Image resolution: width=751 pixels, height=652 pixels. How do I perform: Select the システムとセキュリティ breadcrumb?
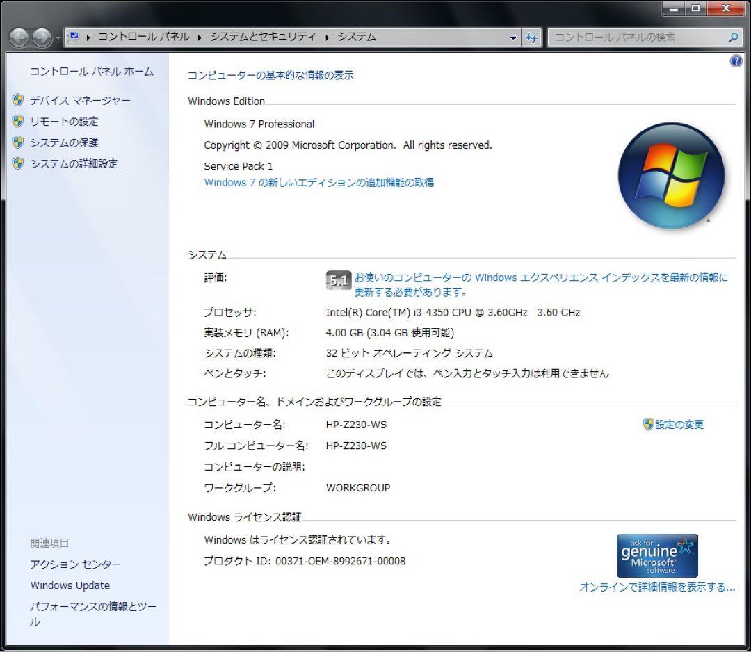pos(263,37)
